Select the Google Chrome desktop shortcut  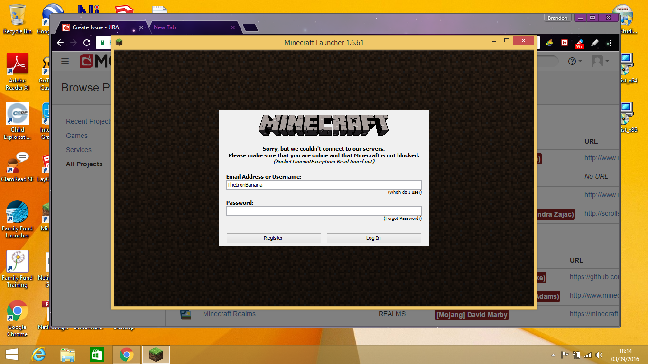pos(18,318)
